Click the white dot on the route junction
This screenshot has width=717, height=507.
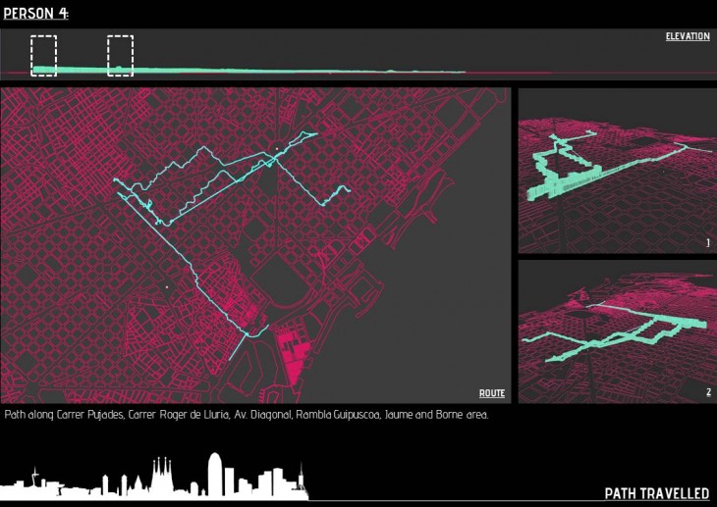point(277,149)
